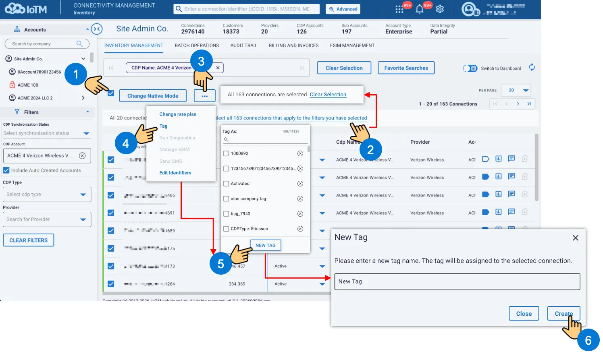Click the Change Native Mode button

pyautogui.click(x=153, y=96)
